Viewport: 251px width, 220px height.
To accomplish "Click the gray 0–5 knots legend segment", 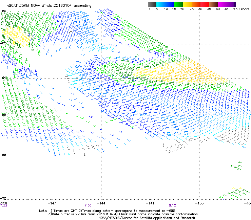I will click(152, 4).
